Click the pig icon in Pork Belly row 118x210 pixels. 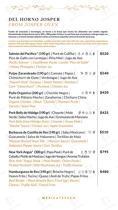coord(87,113)
